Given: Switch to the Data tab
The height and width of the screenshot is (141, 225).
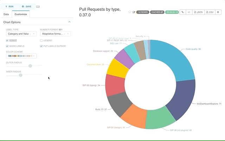Looking at the screenshot, I should coord(6,14).
